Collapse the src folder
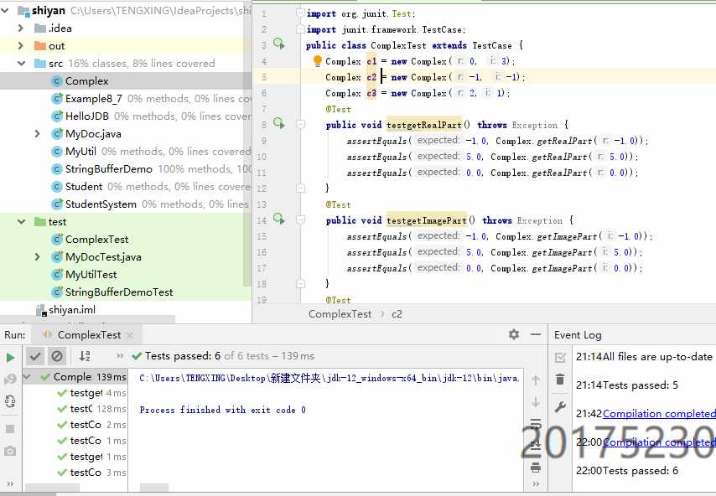The height and width of the screenshot is (496, 716). coord(21,63)
